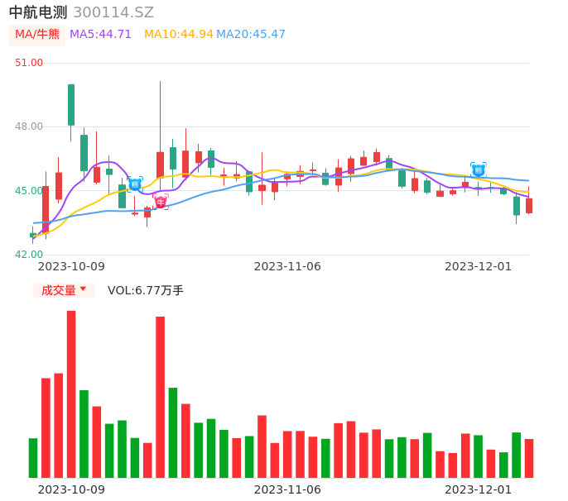Click the 2023-10-09 date under volume chart
This screenshot has height=501, width=568.
tap(71, 489)
